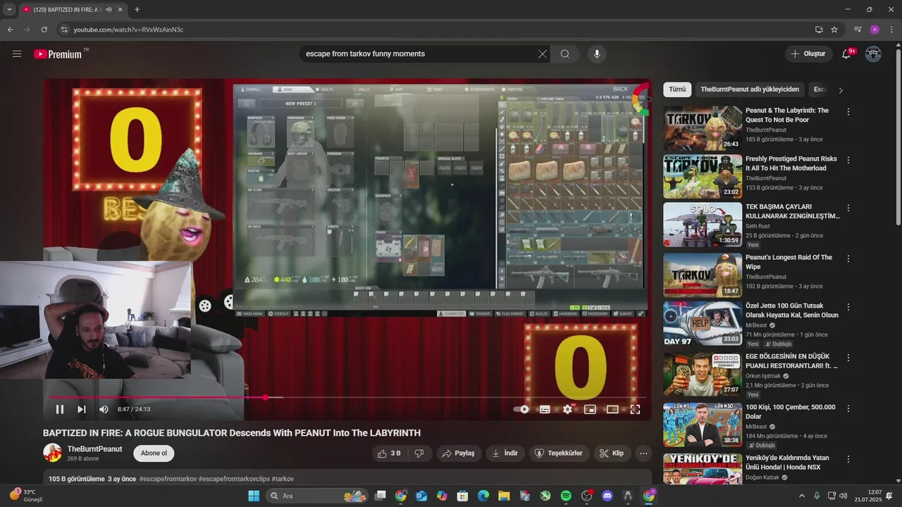Click the red video progress bar
The height and width of the screenshot is (507, 902).
(347, 398)
